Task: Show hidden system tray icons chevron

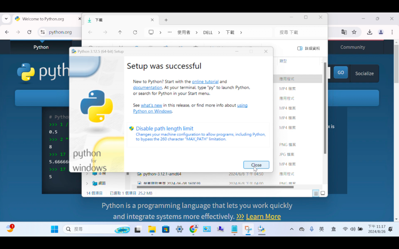Action: pyautogui.click(x=291, y=229)
